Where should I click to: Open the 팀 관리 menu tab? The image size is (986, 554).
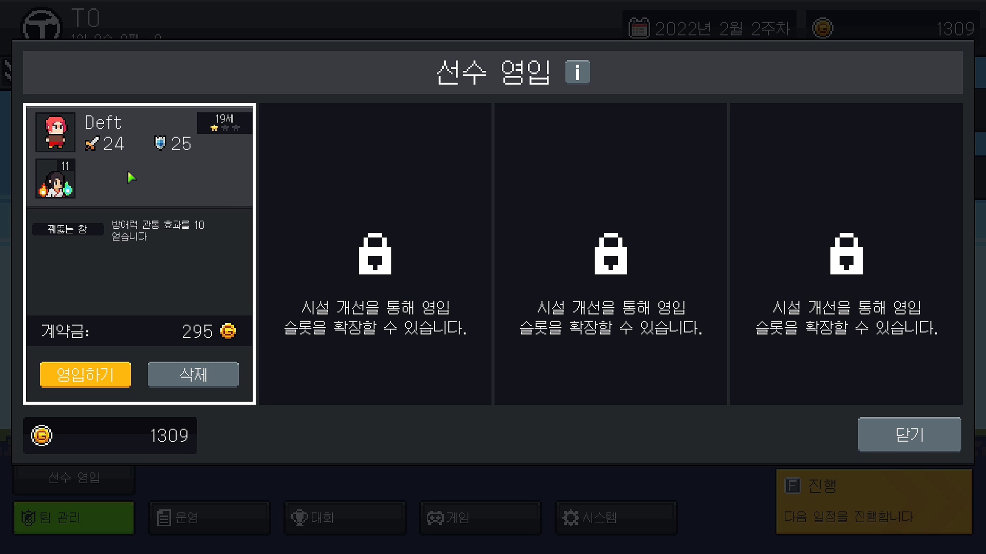74,518
